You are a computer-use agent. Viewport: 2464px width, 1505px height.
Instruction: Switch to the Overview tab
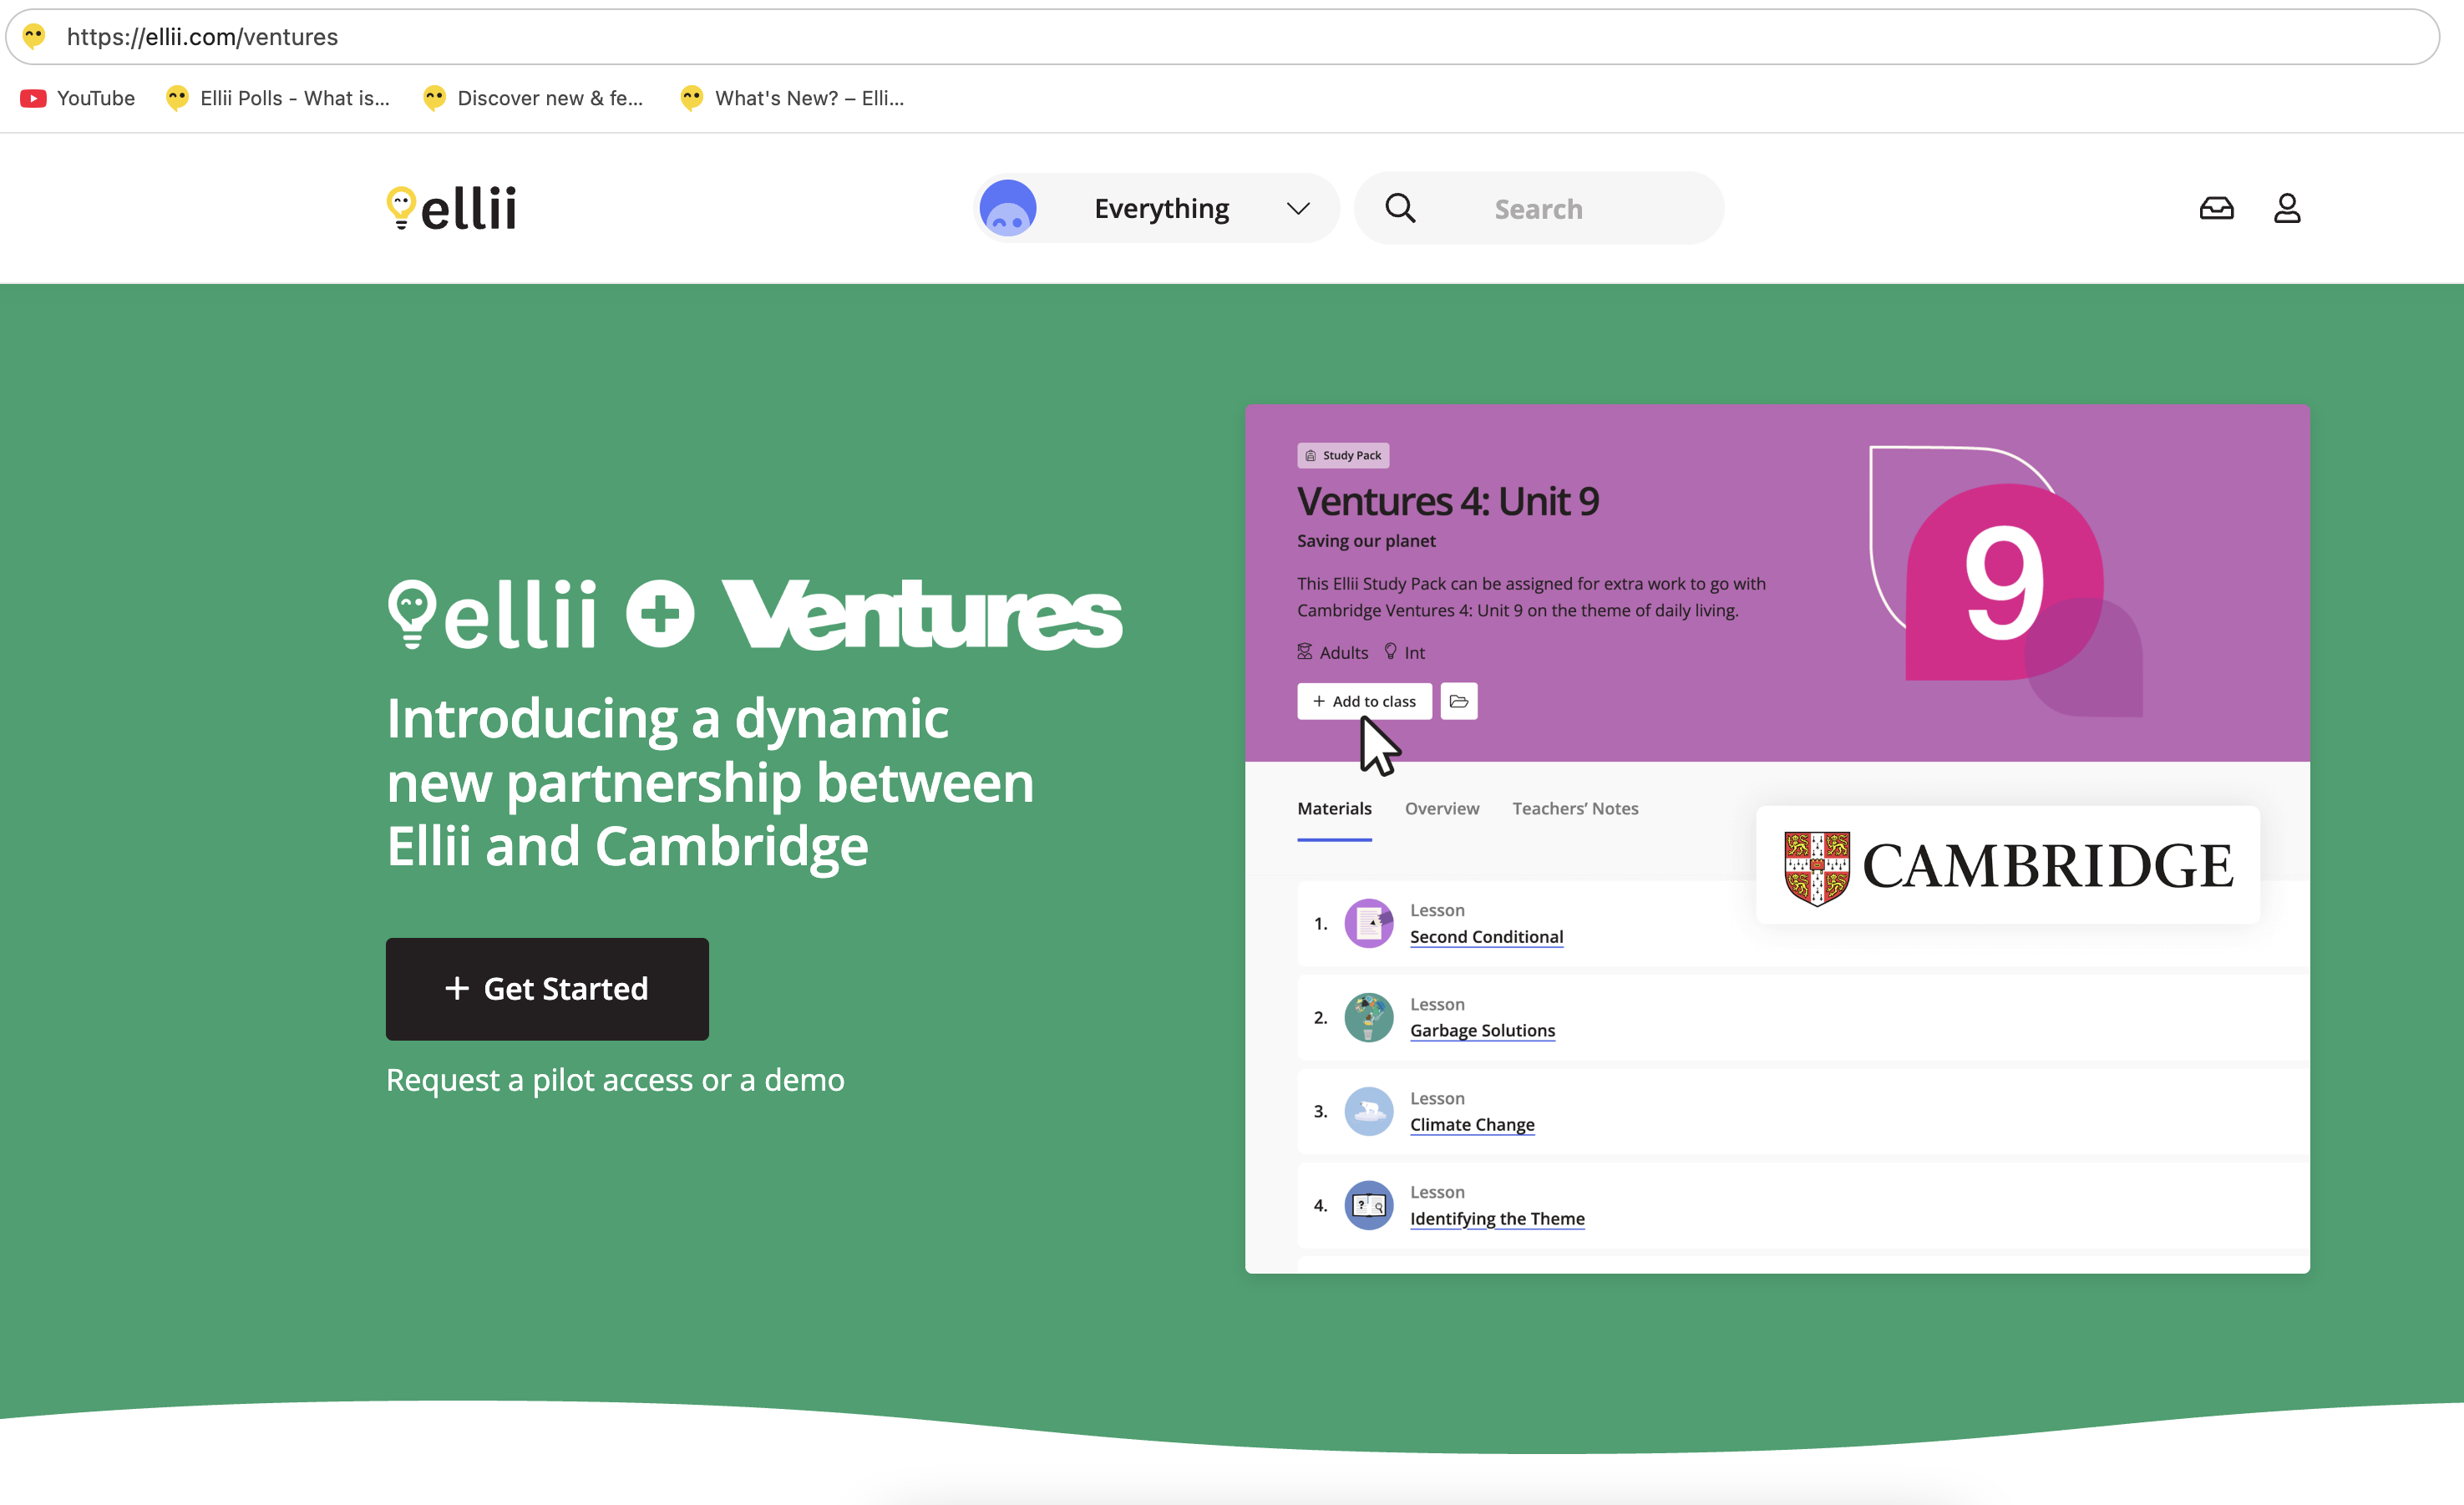[1442, 808]
